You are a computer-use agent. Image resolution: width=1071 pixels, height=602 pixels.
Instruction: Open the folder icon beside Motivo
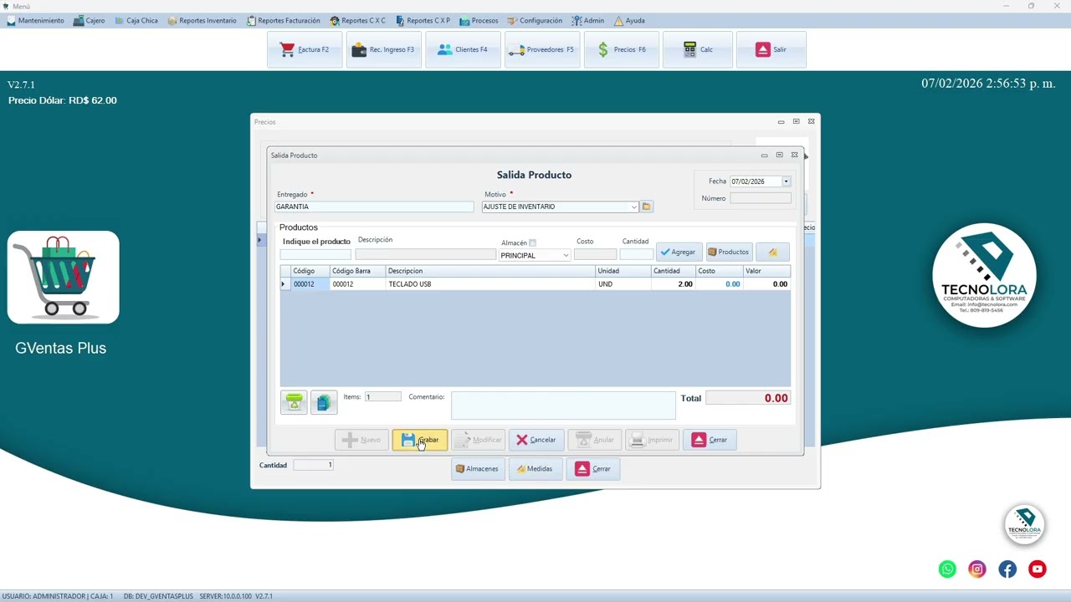tap(647, 207)
